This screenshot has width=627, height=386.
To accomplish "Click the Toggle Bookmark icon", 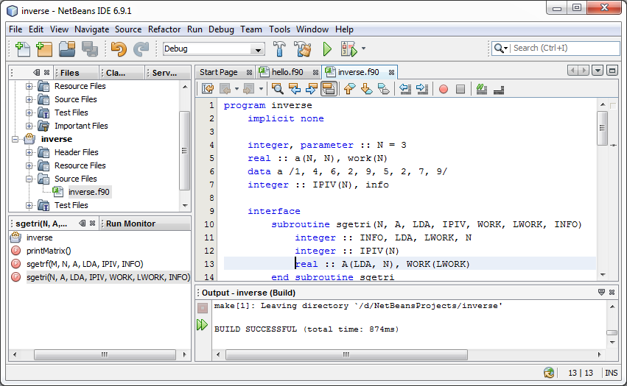I will [383, 89].
